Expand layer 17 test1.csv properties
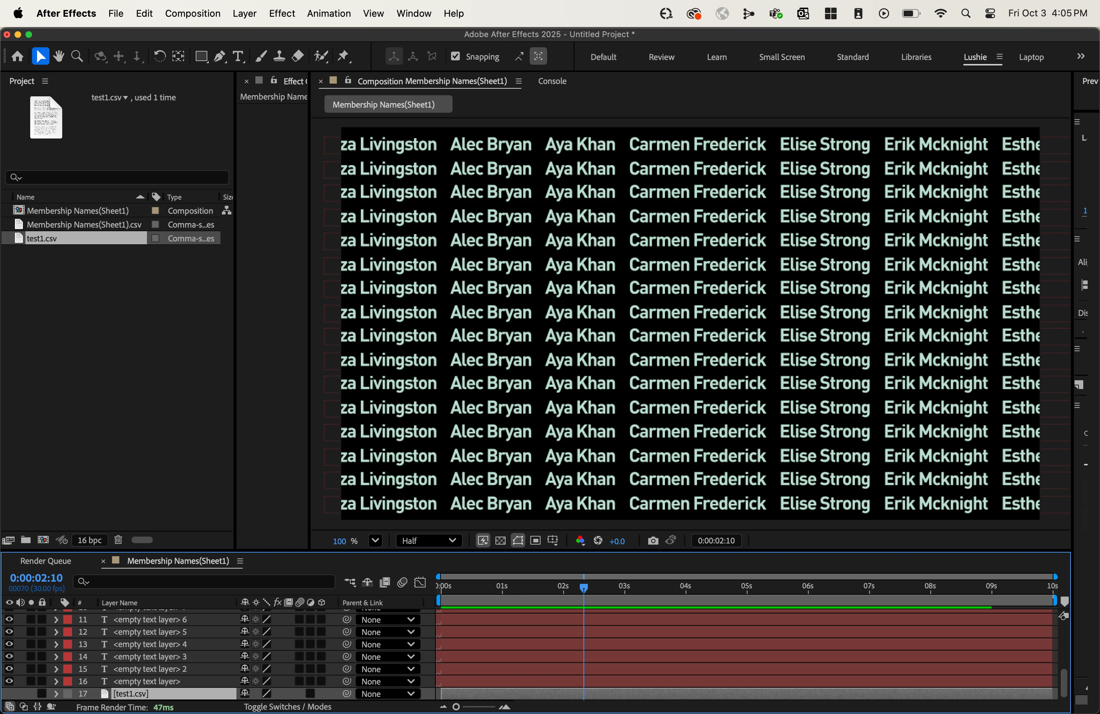 56,694
